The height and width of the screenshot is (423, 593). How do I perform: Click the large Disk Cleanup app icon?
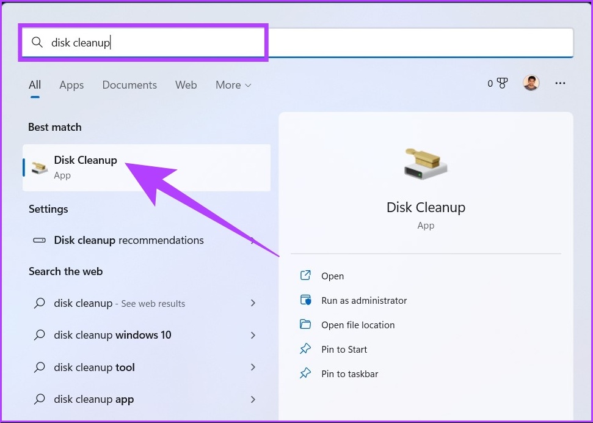(426, 163)
